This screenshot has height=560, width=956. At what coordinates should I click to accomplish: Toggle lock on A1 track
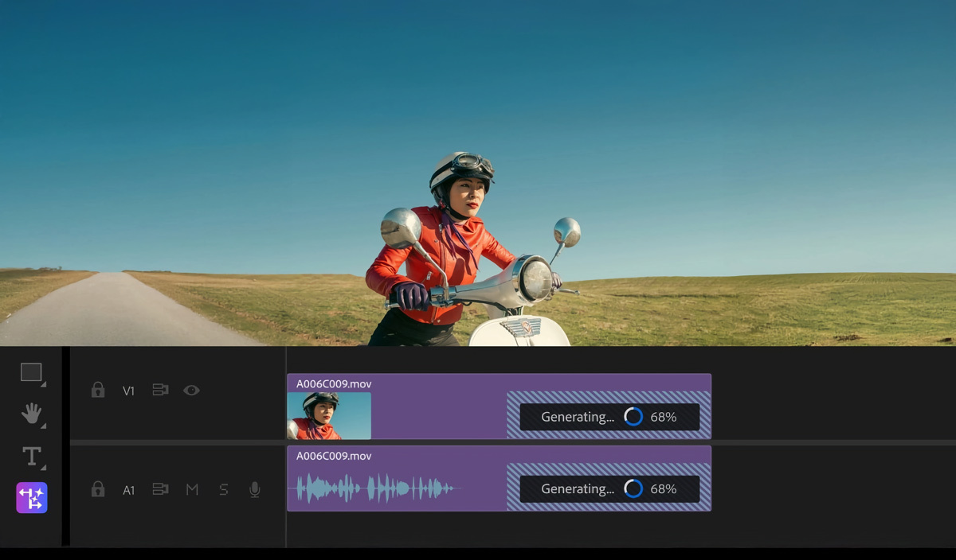[98, 489]
